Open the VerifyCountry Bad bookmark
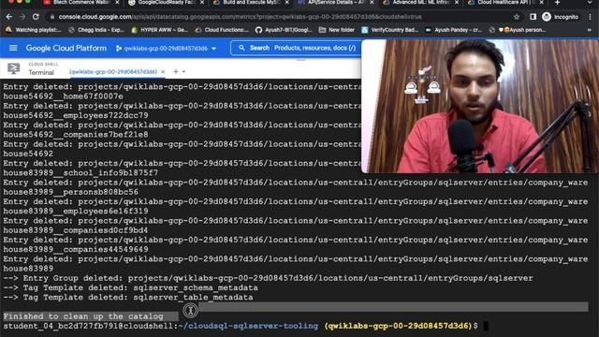The height and width of the screenshot is (337, 599). click(389, 30)
